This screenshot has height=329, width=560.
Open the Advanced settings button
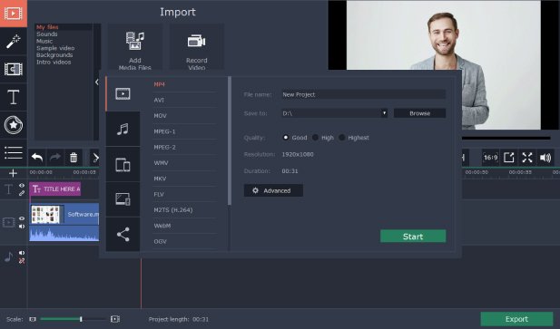click(x=273, y=190)
